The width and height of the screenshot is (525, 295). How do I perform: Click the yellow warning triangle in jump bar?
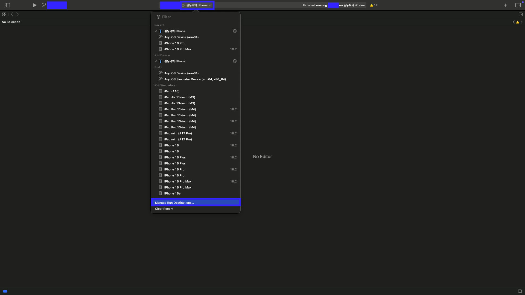pyautogui.click(x=517, y=22)
